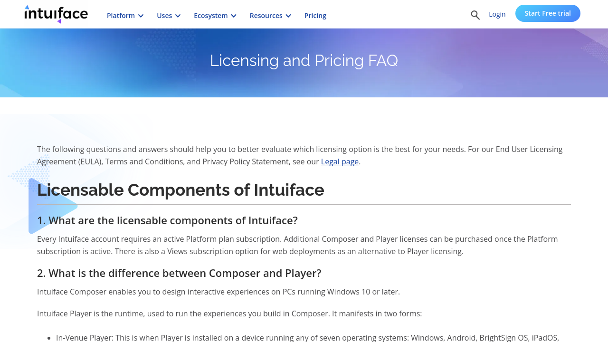Select the Uses menu text

click(x=164, y=16)
